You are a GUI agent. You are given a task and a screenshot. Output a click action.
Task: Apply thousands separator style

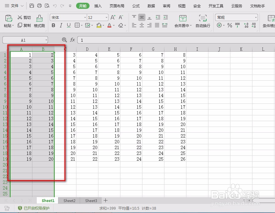coord(237,25)
